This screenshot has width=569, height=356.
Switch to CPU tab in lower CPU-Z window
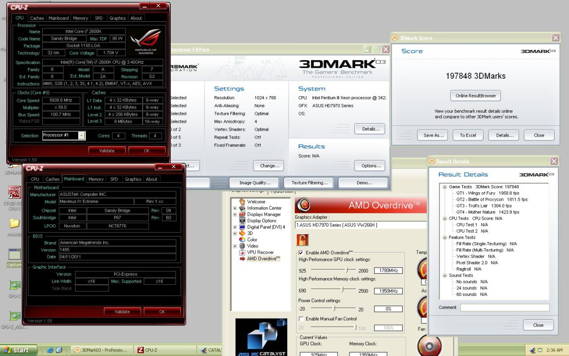[35, 179]
